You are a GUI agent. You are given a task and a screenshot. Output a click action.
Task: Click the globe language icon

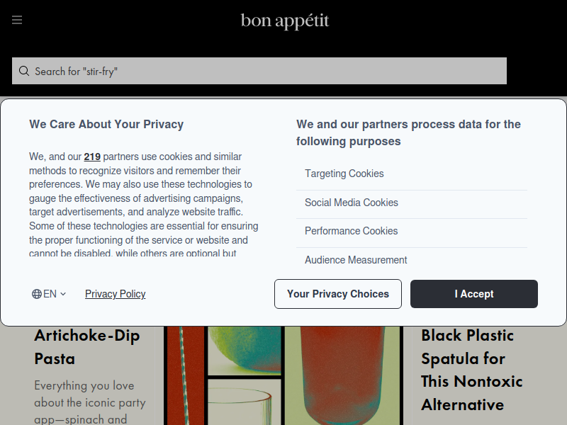tap(37, 294)
